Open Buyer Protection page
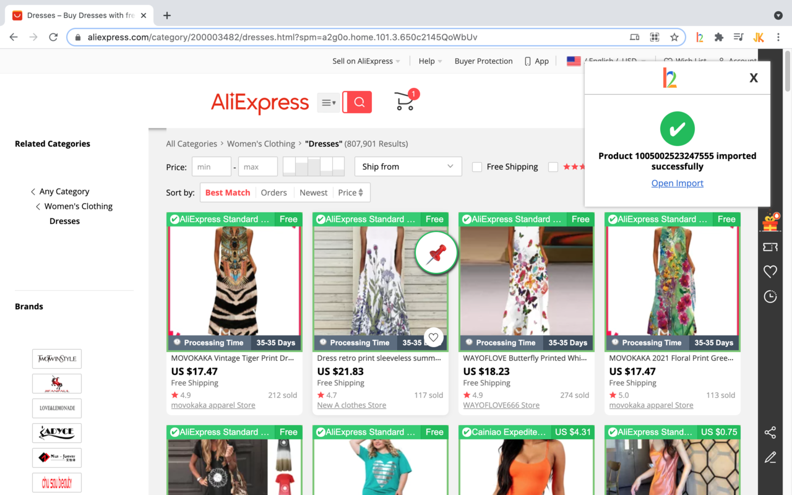792x495 pixels. pos(484,61)
